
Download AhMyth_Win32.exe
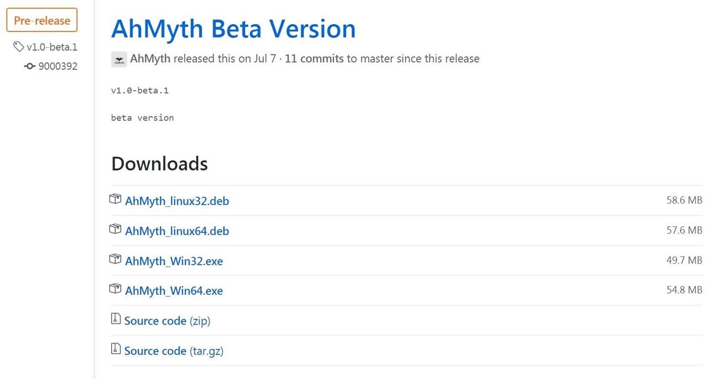(x=174, y=261)
